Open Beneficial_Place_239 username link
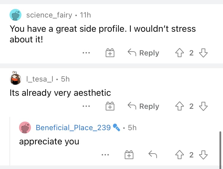Screen dimensions: 223x169 (73, 127)
